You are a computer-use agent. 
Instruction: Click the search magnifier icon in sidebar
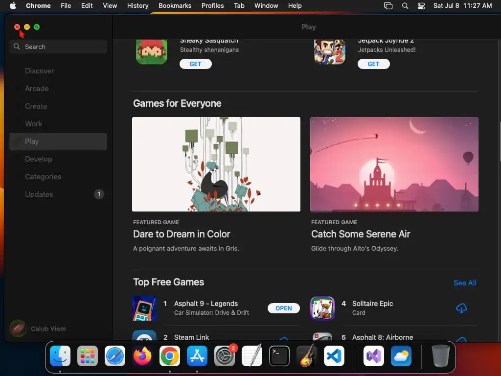17,47
